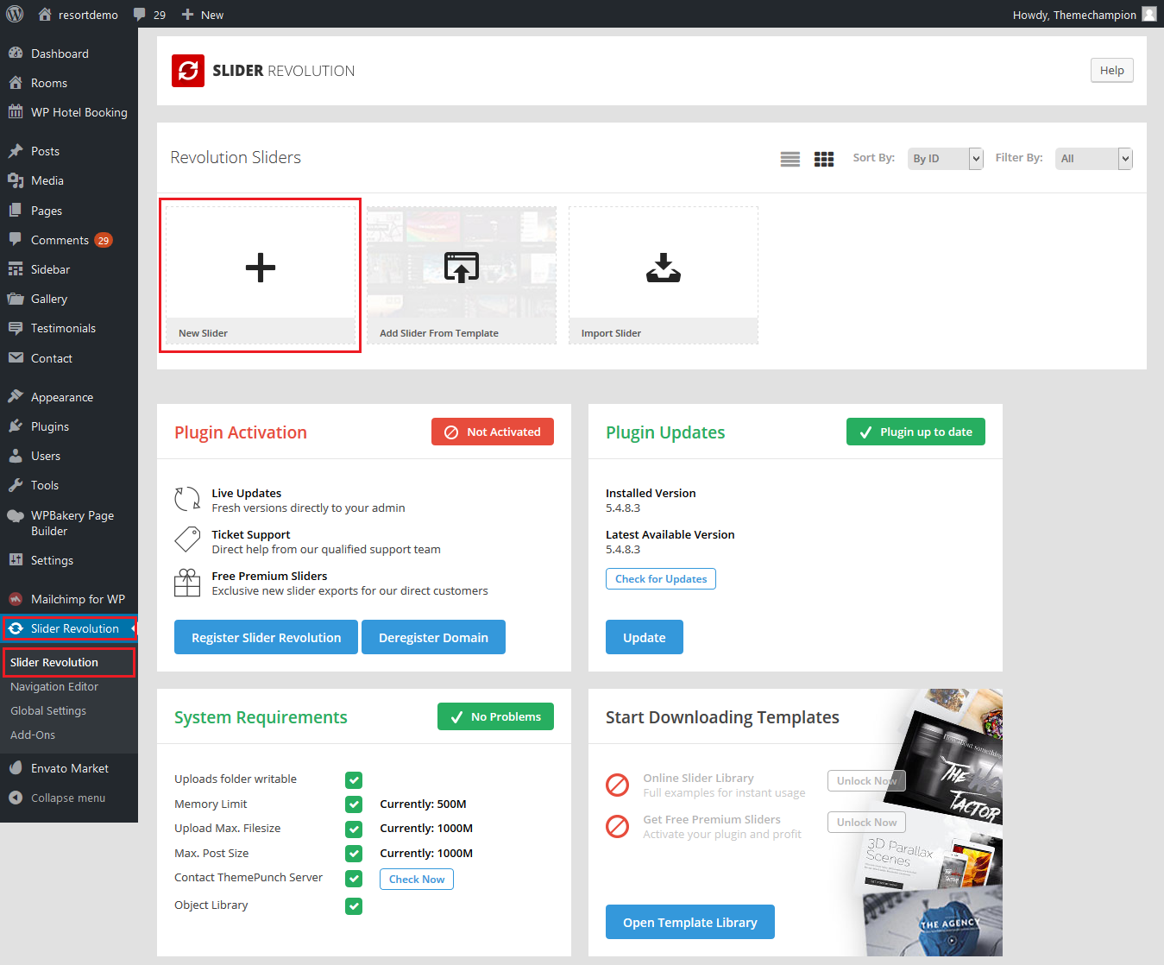Open Navigation Editor submenu item

coord(54,686)
